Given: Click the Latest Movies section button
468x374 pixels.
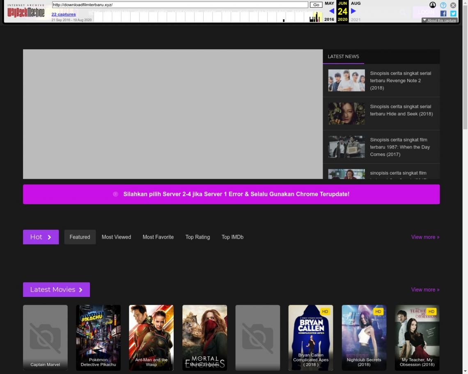Looking at the screenshot, I should pyautogui.click(x=56, y=290).
